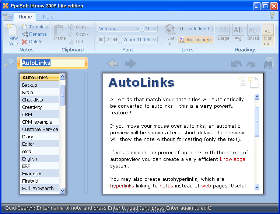Paste from the clipboard
Screen dimensions: 280x214
[60, 32]
